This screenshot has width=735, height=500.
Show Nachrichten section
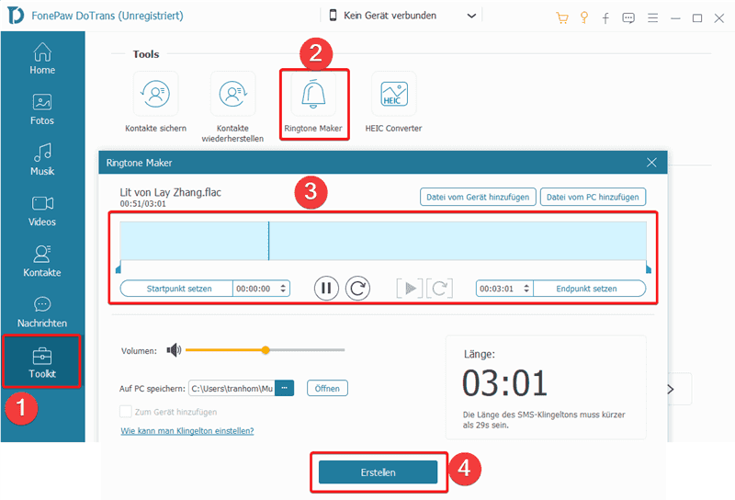point(42,312)
